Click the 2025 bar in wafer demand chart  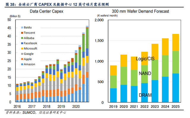point(176,68)
